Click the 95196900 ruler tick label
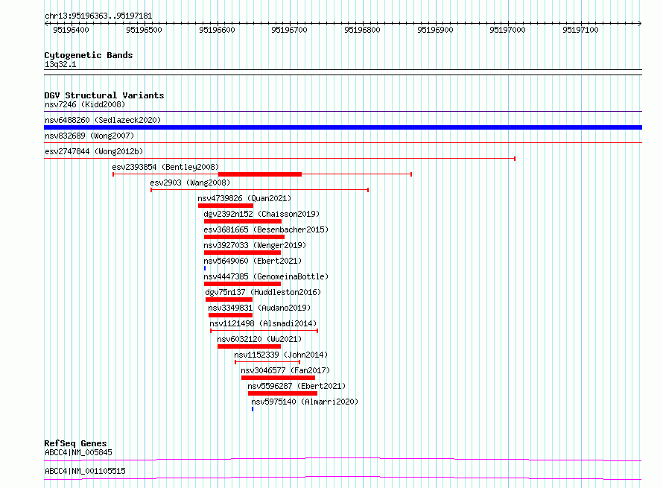 tap(435, 30)
